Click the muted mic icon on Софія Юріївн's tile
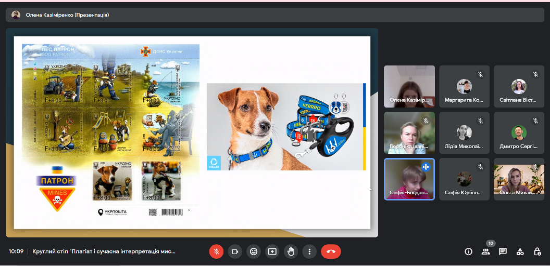The height and width of the screenshot is (266, 550). point(481,167)
